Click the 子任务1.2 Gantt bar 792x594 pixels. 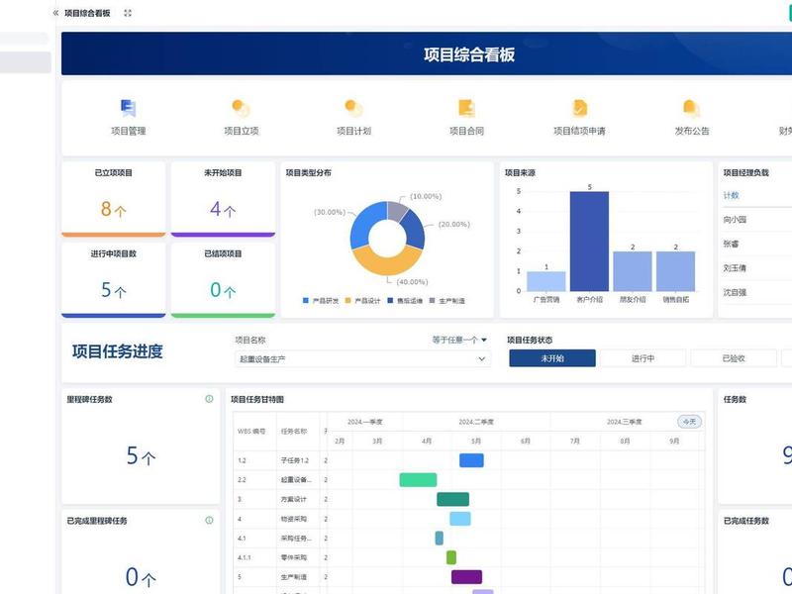click(471, 460)
